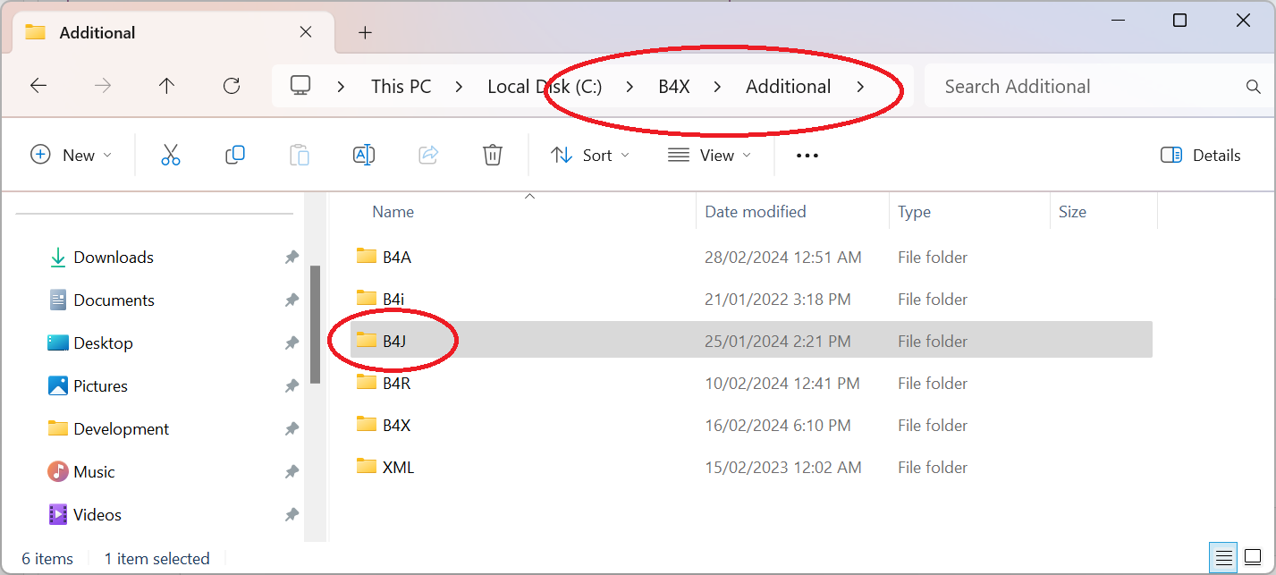The width and height of the screenshot is (1276, 575).
Task: Click the Cut scissors icon
Action: 171,155
